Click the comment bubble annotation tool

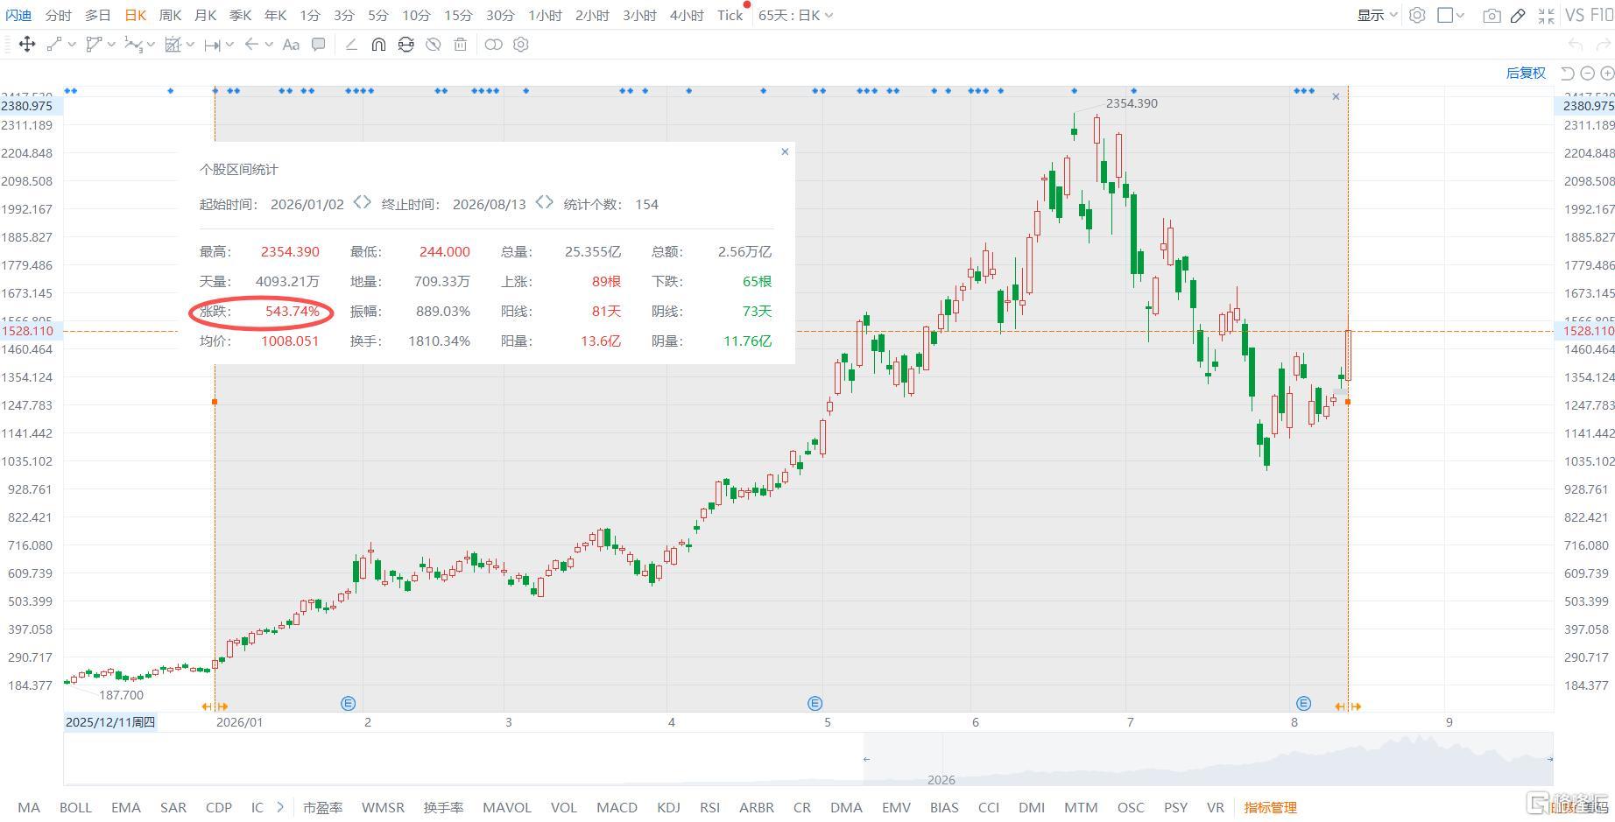(319, 45)
